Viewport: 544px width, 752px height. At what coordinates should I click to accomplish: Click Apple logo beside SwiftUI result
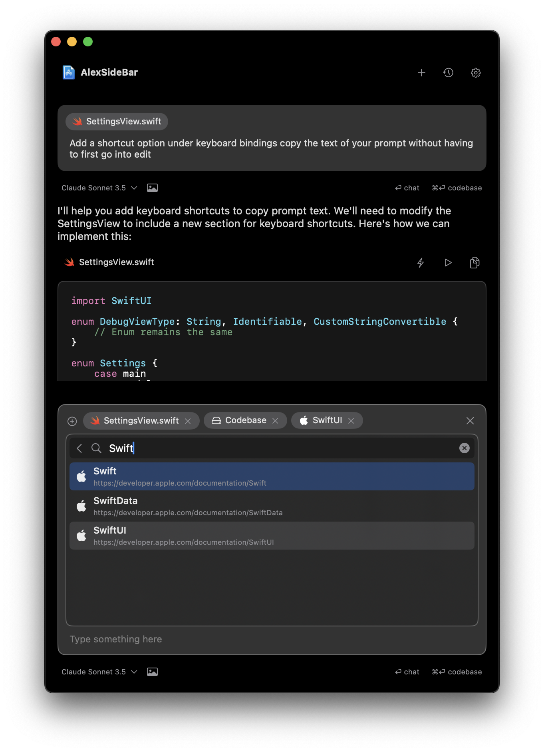81,535
